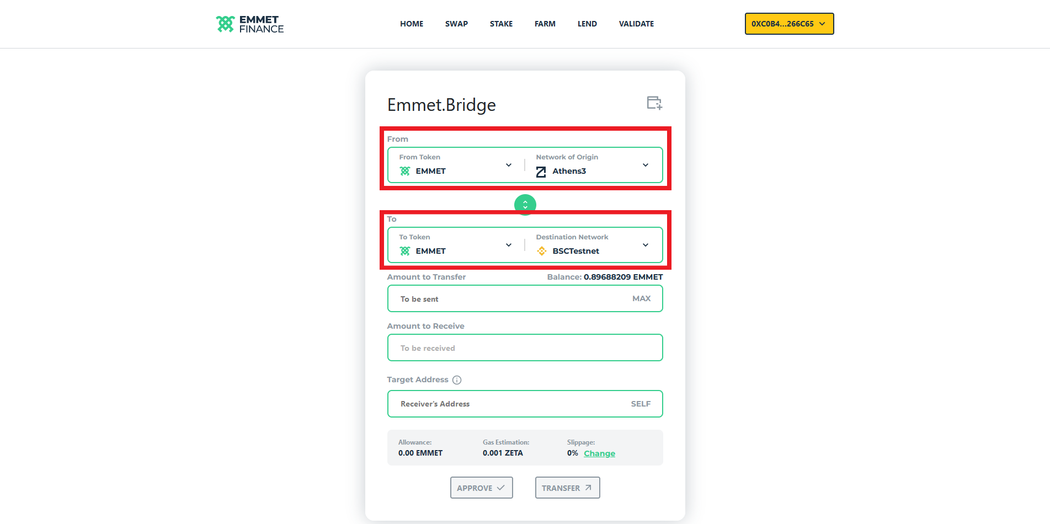Go to the SWAP page
Image resolution: width=1050 pixels, height=524 pixels.
[x=456, y=24]
